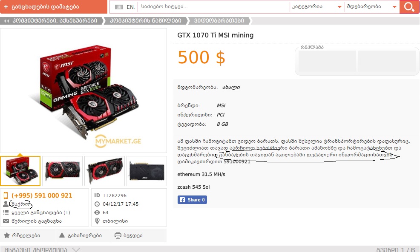Click the Facebook Share button
This screenshot has width=420, height=252.
192,200
